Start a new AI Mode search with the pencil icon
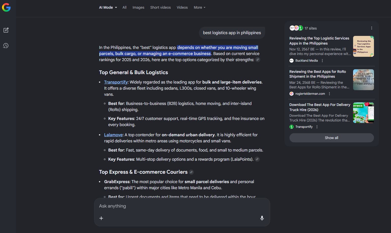Viewport: 391px width, 233px height. click(6, 30)
